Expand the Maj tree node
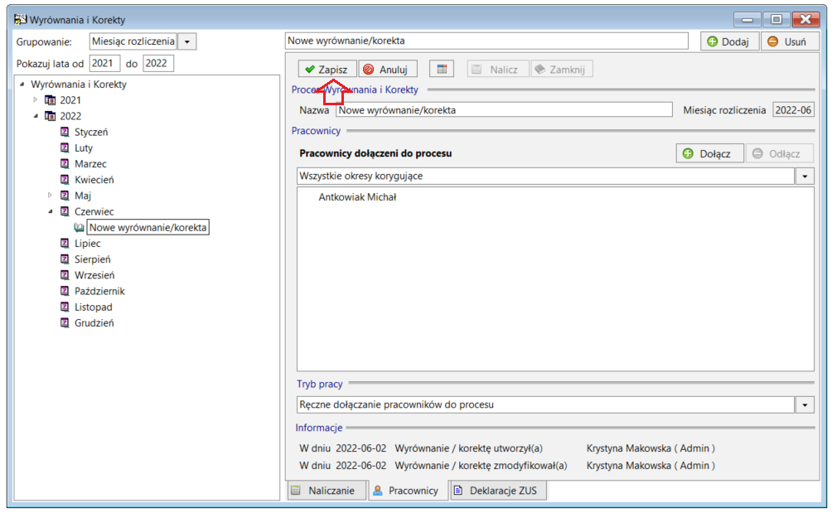This screenshot has height=513, width=832. point(50,196)
